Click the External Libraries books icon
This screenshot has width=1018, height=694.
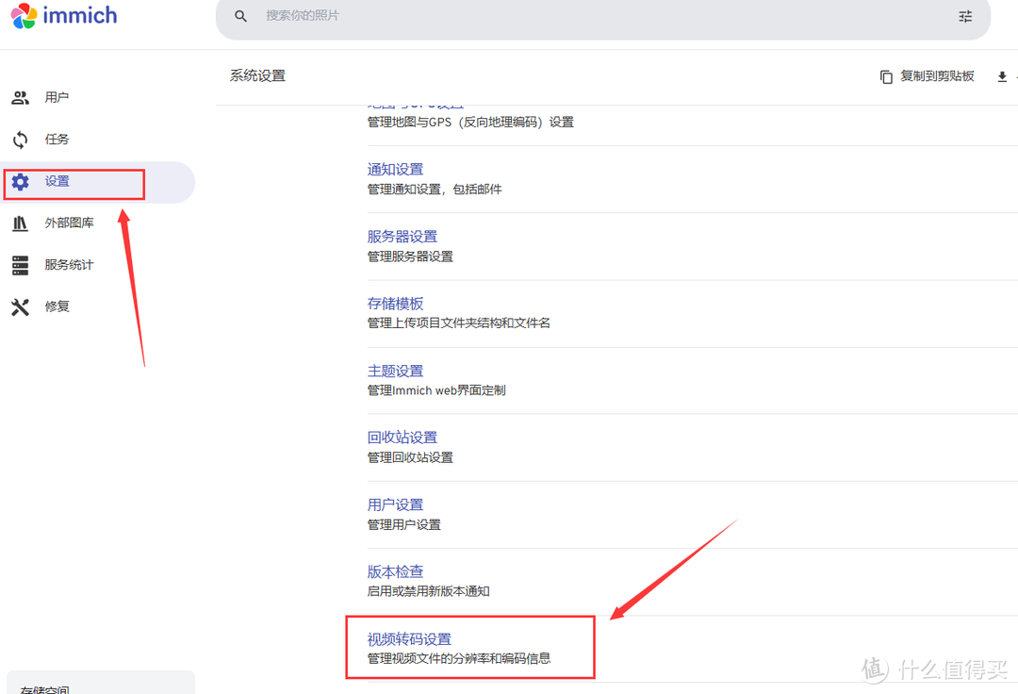[x=20, y=223]
